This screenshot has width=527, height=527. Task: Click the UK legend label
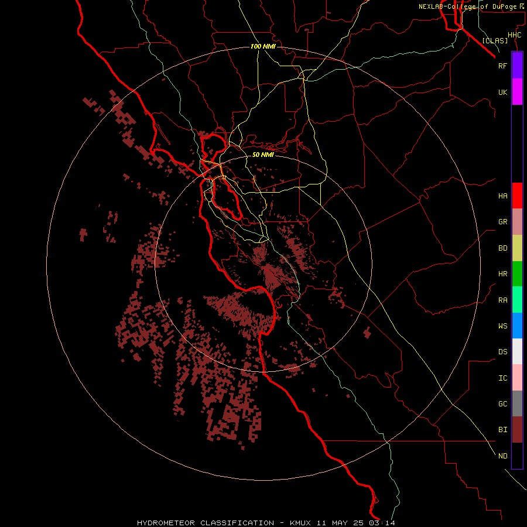click(502, 92)
